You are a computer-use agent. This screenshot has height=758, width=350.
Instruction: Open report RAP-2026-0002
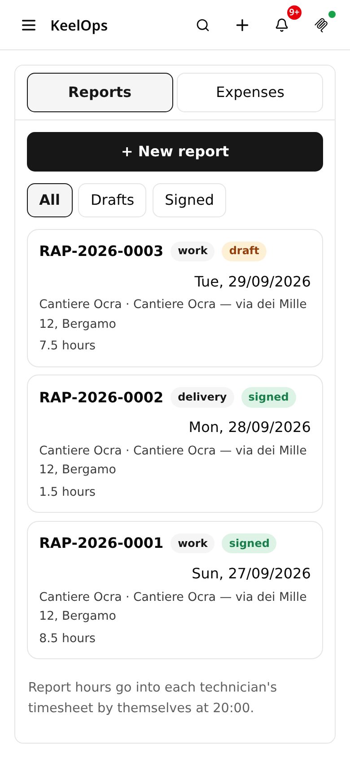(x=175, y=444)
